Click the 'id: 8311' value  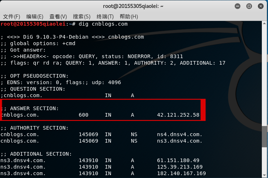point(170,56)
